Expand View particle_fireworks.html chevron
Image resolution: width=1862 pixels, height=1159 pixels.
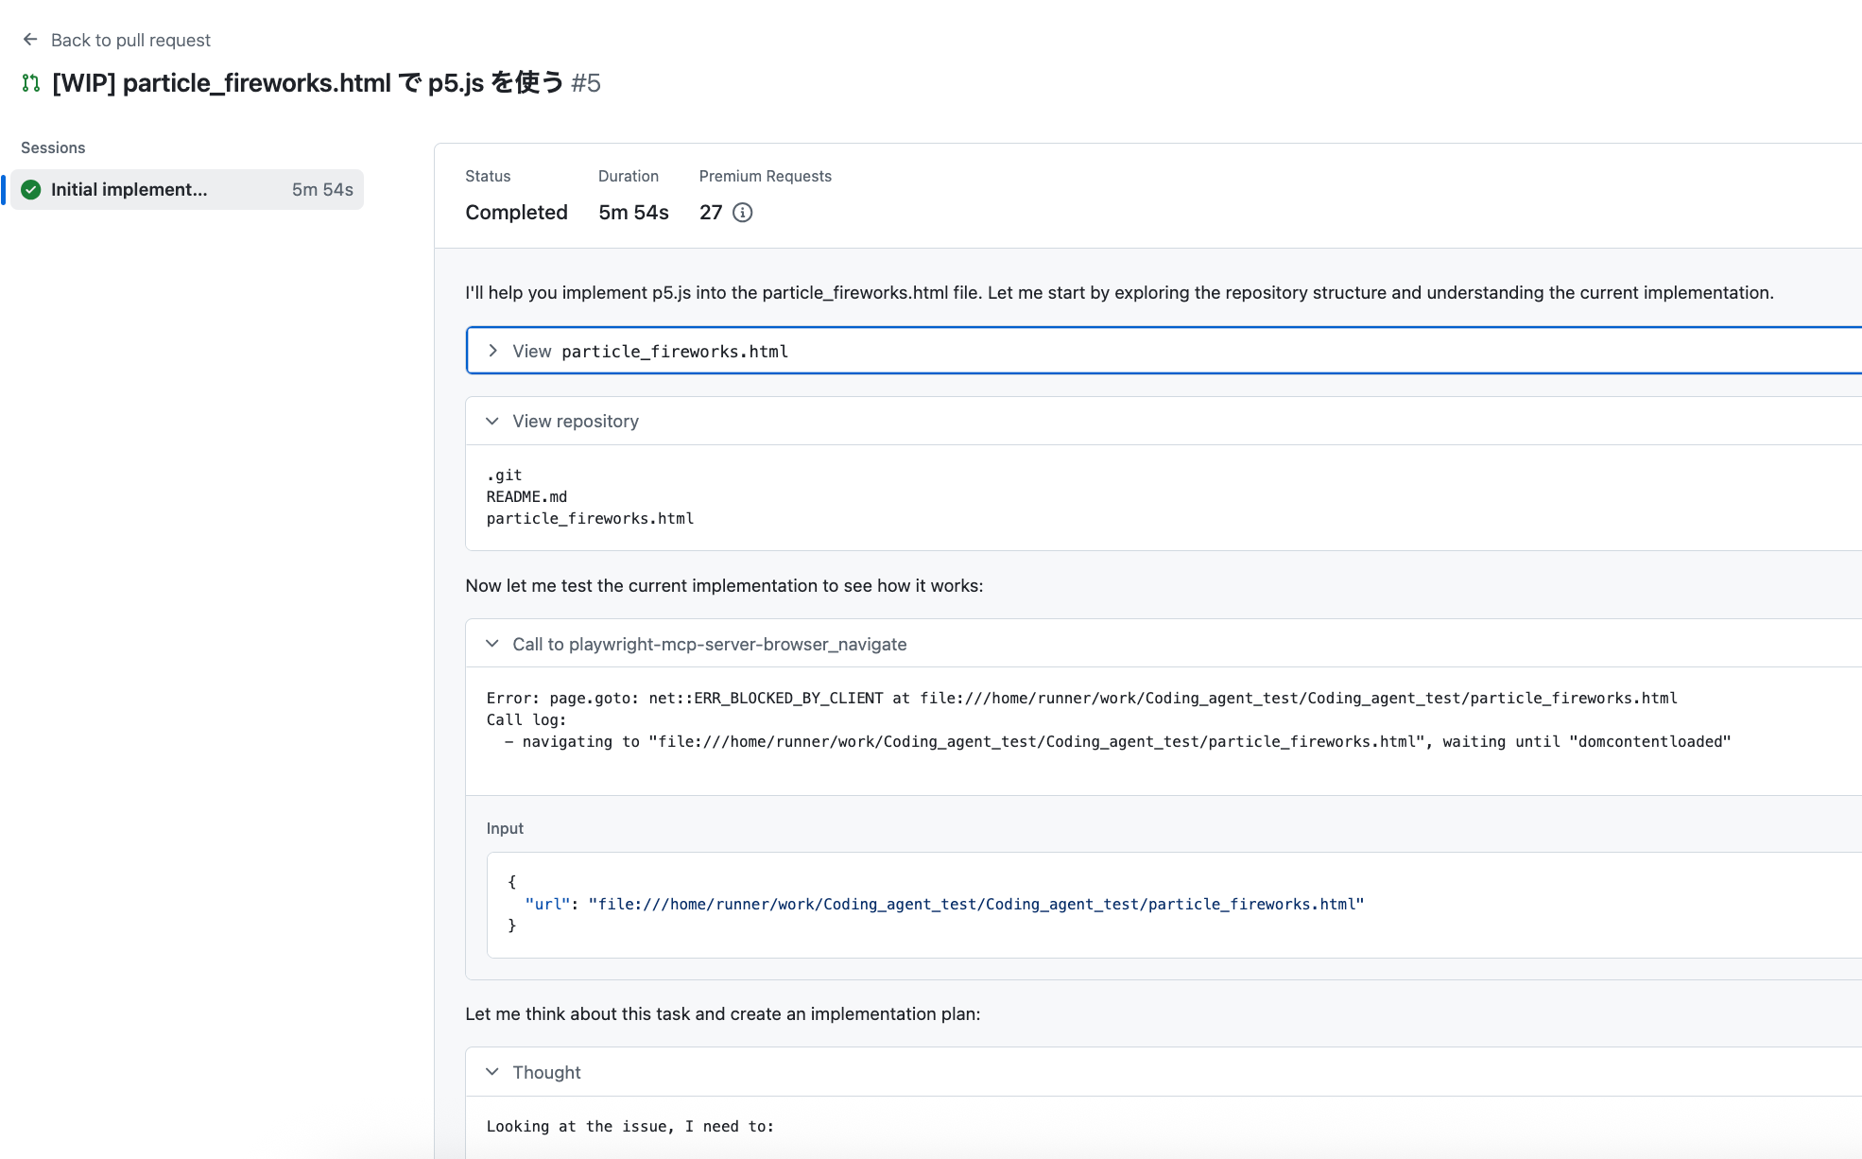[x=492, y=351]
